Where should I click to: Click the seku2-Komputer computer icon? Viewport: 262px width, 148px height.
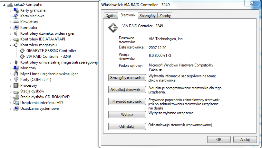10,4
